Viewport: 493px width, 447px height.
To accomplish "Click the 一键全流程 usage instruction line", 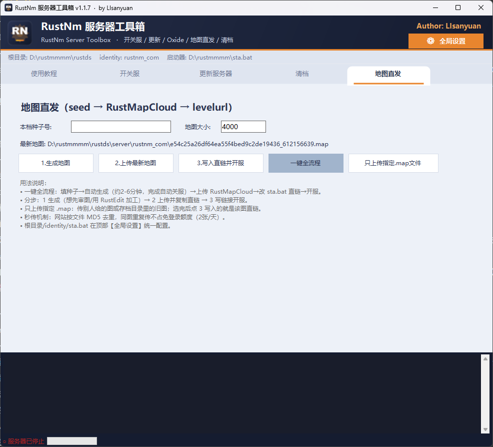I will click(x=170, y=191).
